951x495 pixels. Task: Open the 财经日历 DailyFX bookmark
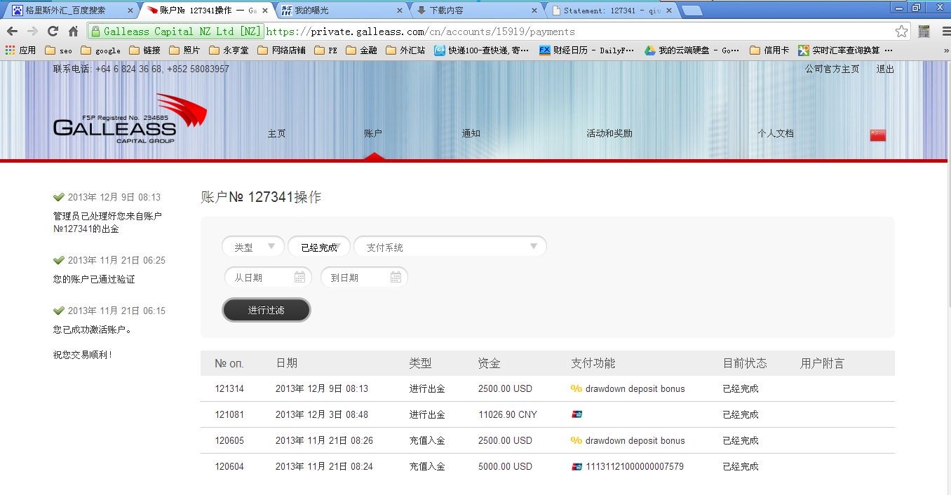coord(586,50)
